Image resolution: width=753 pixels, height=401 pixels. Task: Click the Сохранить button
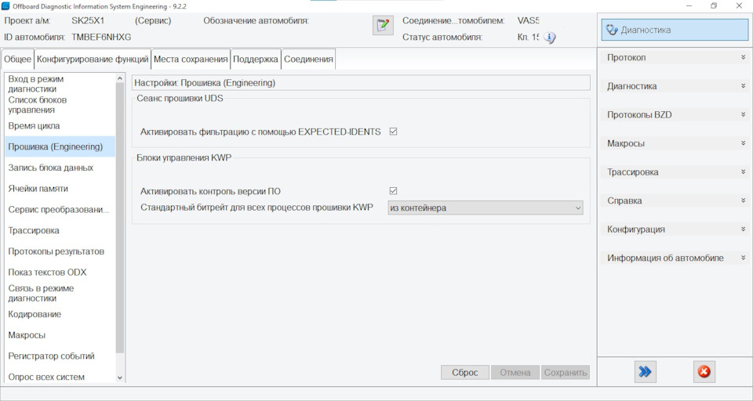tap(566, 373)
